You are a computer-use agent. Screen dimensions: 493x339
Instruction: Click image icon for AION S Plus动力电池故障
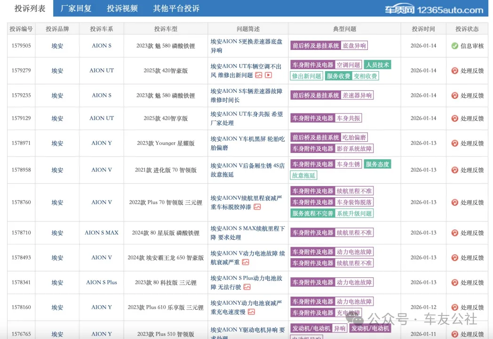pos(247,287)
